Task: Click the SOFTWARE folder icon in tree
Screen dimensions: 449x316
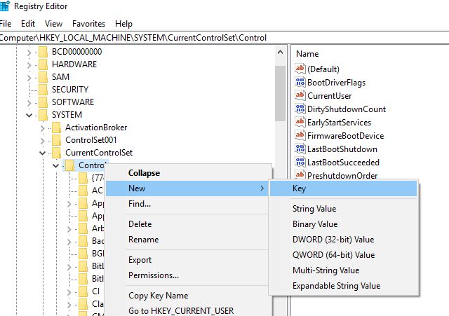Action: [43, 102]
